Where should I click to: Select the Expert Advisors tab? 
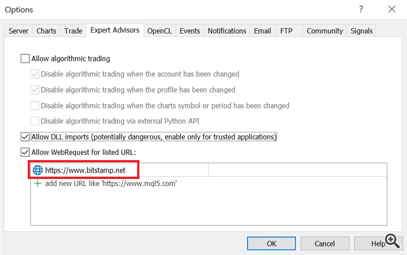coord(115,30)
